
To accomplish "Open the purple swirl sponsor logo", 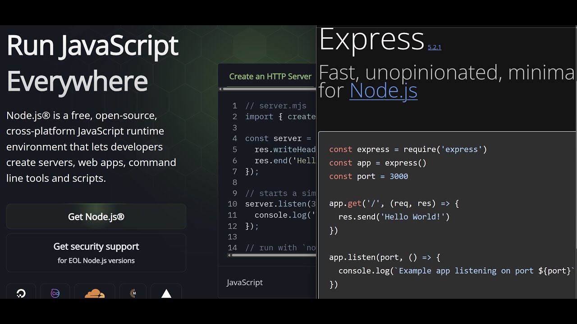I will point(55,293).
